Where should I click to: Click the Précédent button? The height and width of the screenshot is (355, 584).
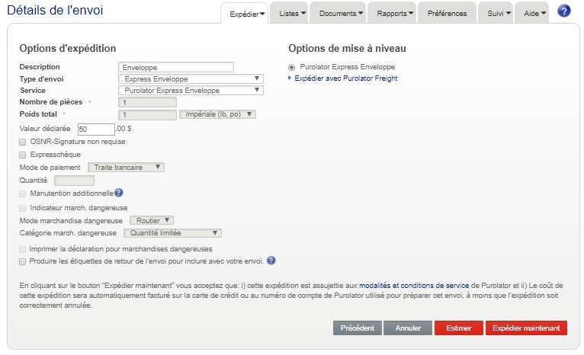point(357,328)
